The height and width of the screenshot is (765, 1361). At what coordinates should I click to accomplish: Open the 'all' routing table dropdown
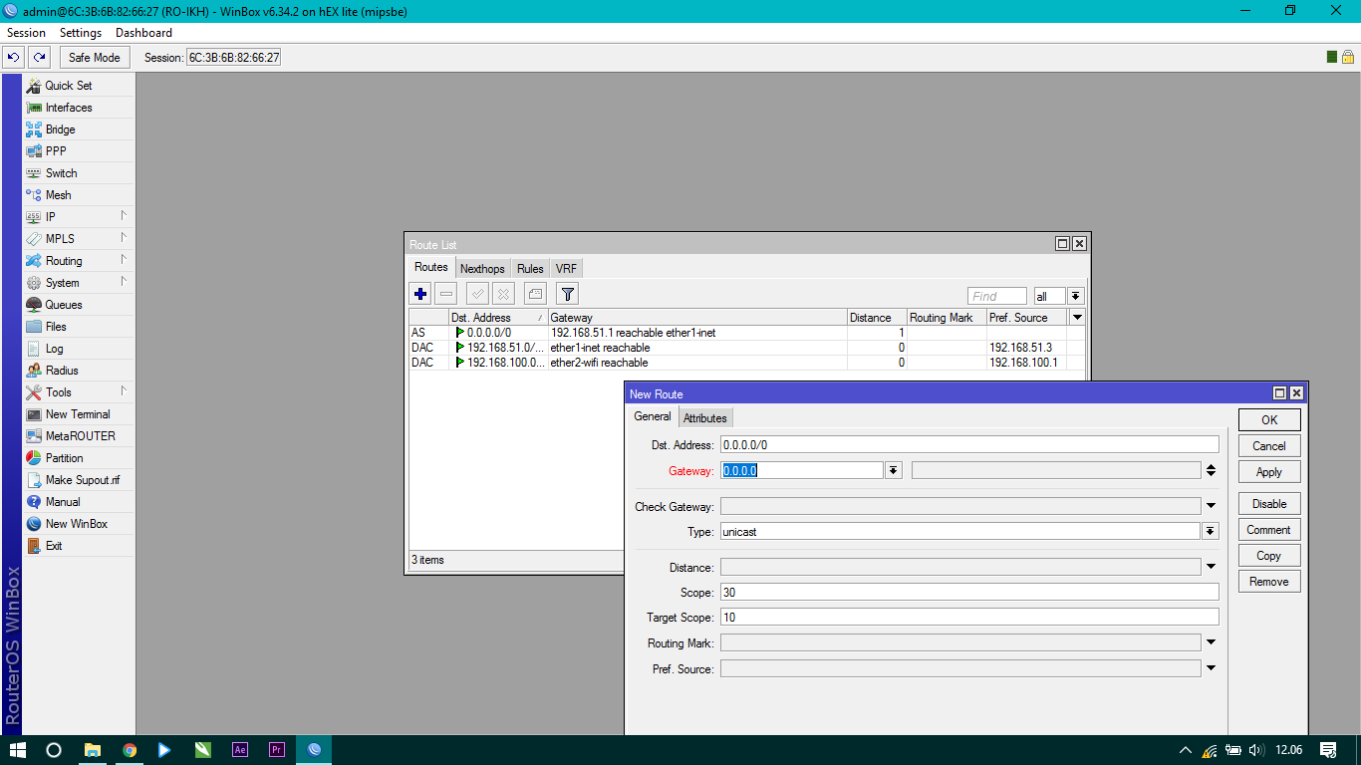(1075, 296)
